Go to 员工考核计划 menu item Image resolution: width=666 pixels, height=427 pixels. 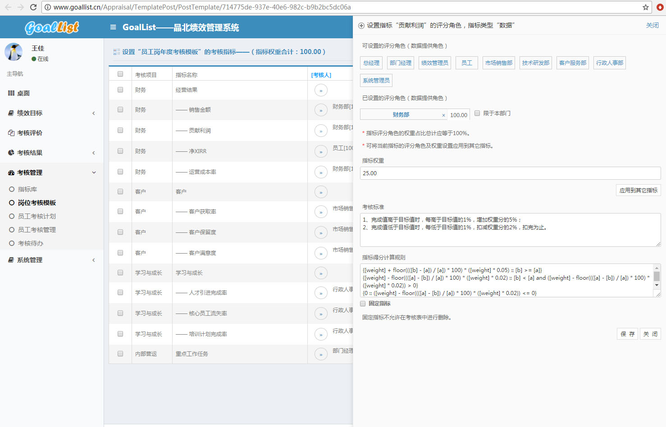(x=37, y=216)
